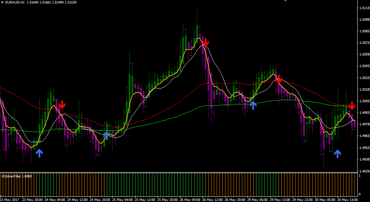
Task: Click the blue buy arrow near 29 May 05:00
Action: (x=253, y=105)
